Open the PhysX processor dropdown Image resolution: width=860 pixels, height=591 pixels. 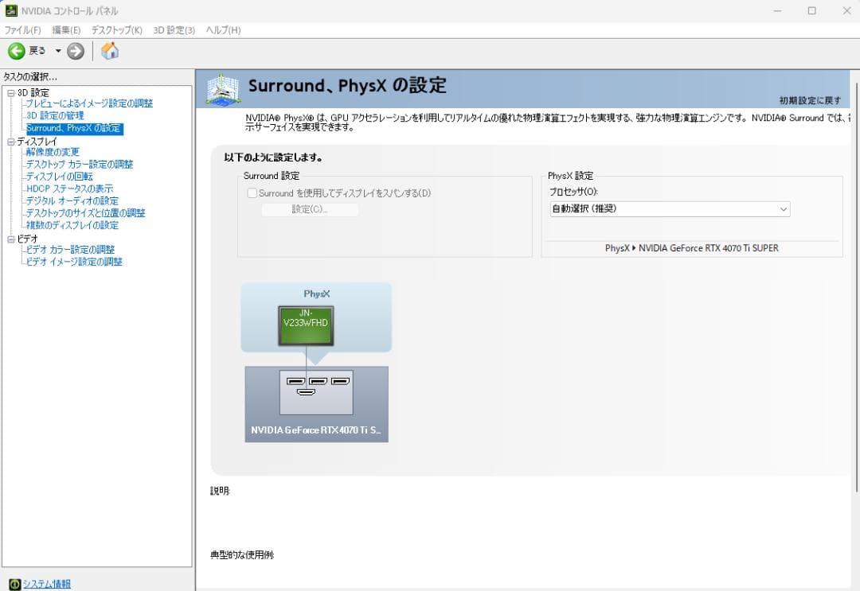pos(669,209)
